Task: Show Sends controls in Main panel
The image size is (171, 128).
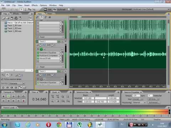Action: [46, 17]
